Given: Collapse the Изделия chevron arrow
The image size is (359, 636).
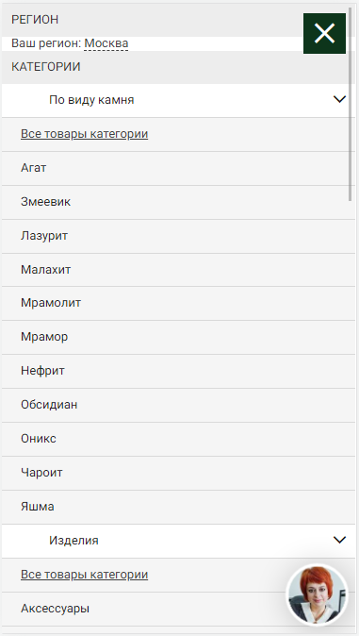Looking at the screenshot, I should 339,540.
